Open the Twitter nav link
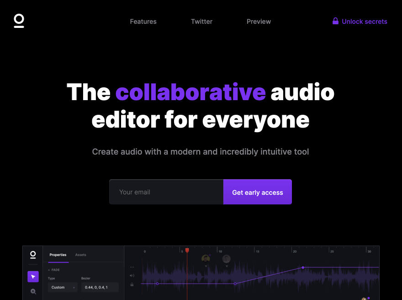 tap(201, 21)
